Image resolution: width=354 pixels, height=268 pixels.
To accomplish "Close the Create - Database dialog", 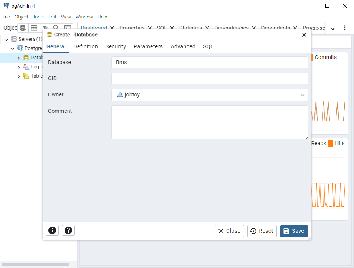I will (x=304, y=35).
